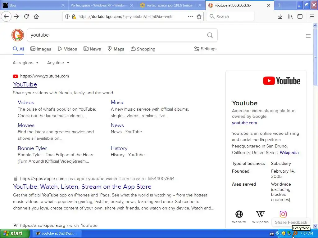Open the Firefox hamburger menu
318x238 pixels.
[x=312, y=16]
